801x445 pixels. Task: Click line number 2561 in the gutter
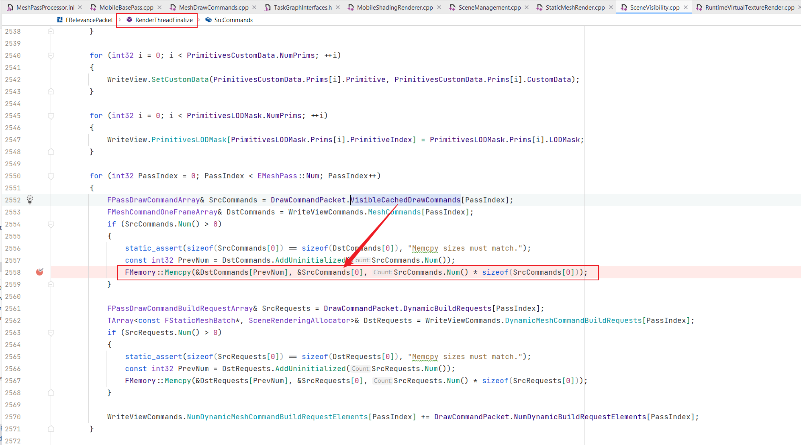coord(13,308)
